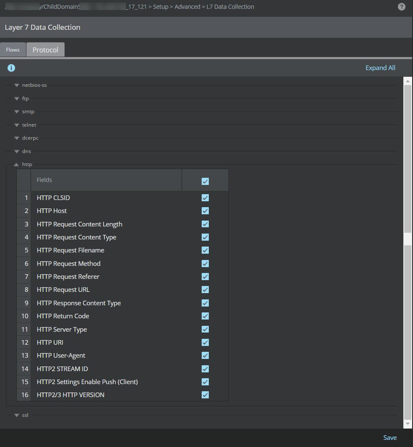Click the Fields column header
Screen dimensions: 413x447
click(106, 180)
